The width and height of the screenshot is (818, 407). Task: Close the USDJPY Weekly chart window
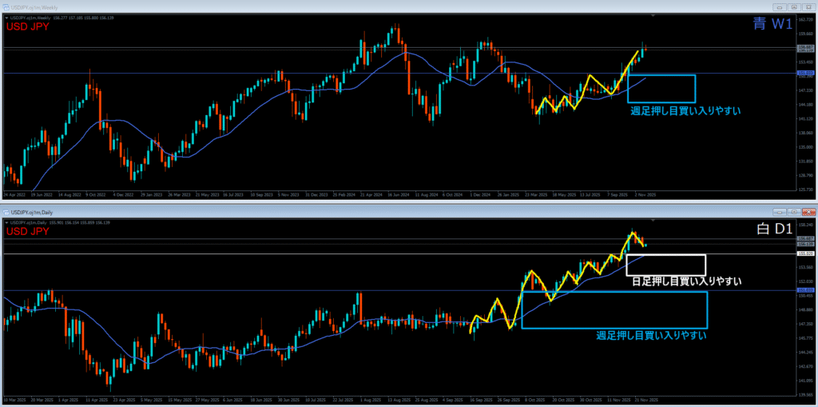[x=808, y=6]
